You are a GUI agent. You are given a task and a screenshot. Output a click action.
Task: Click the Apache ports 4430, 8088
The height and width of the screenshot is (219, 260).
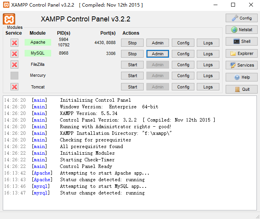105,42
